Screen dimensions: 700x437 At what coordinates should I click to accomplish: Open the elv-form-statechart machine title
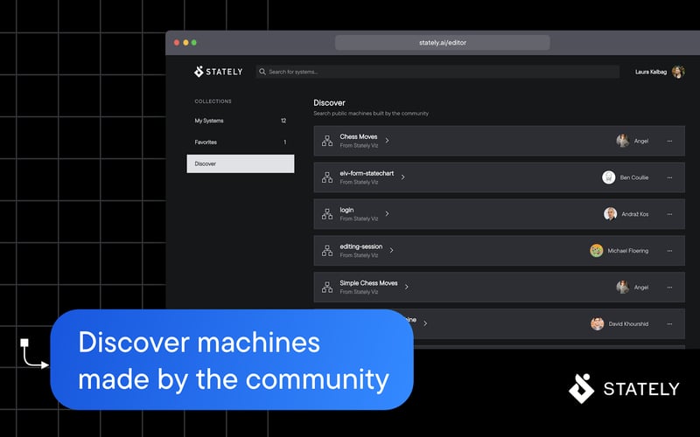click(x=367, y=173)
